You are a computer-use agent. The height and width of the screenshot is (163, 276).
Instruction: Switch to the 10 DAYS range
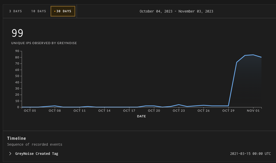[x=39, y=11]
